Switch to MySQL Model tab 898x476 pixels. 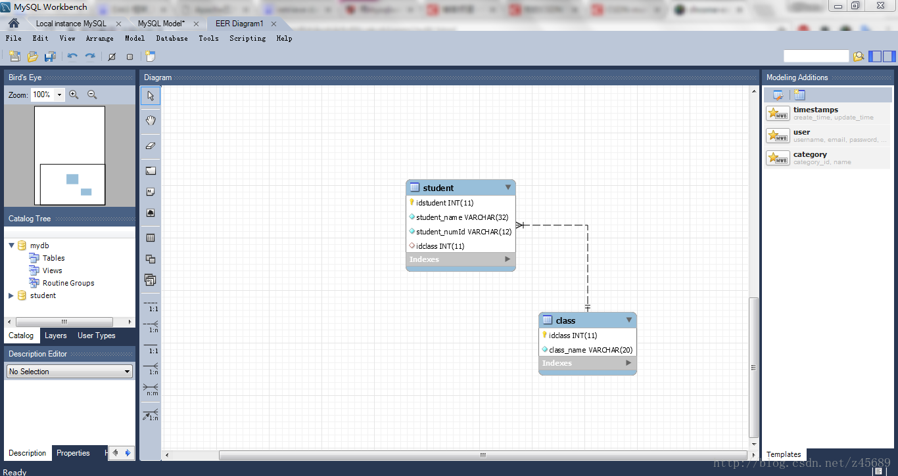click(162, 24)
